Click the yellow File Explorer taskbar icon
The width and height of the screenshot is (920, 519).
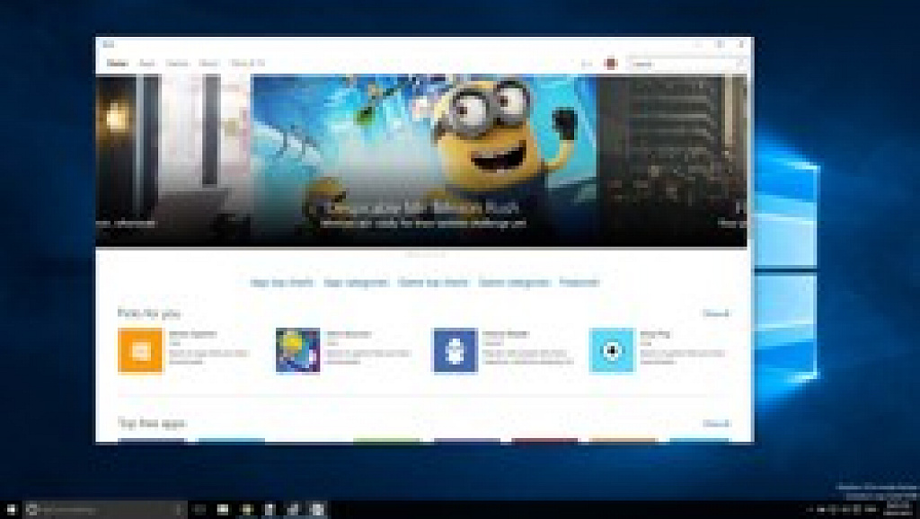coord(246,510)
